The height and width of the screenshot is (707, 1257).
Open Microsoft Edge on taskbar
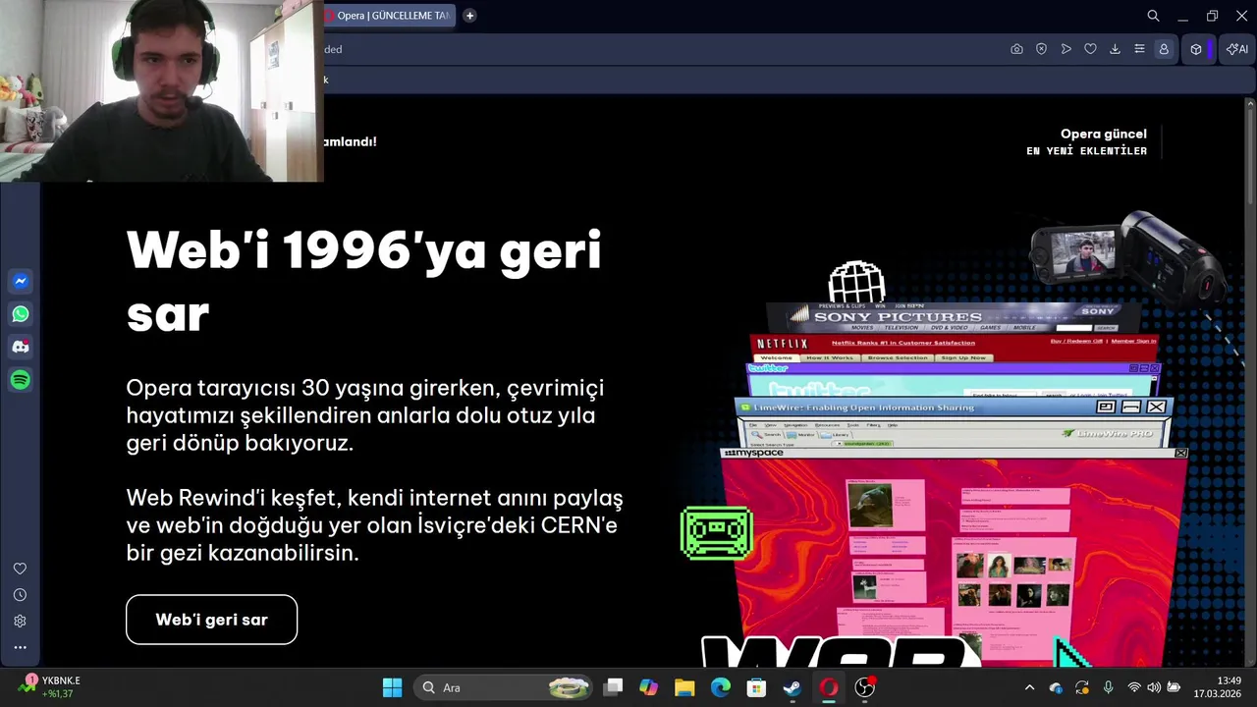click(721, 687)
